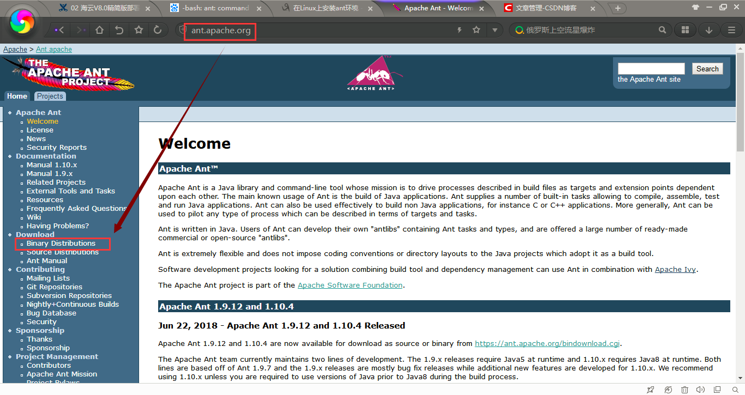The image size is (745, 395).
Task: Open the apps grid icon
Action: click(686, 30)
